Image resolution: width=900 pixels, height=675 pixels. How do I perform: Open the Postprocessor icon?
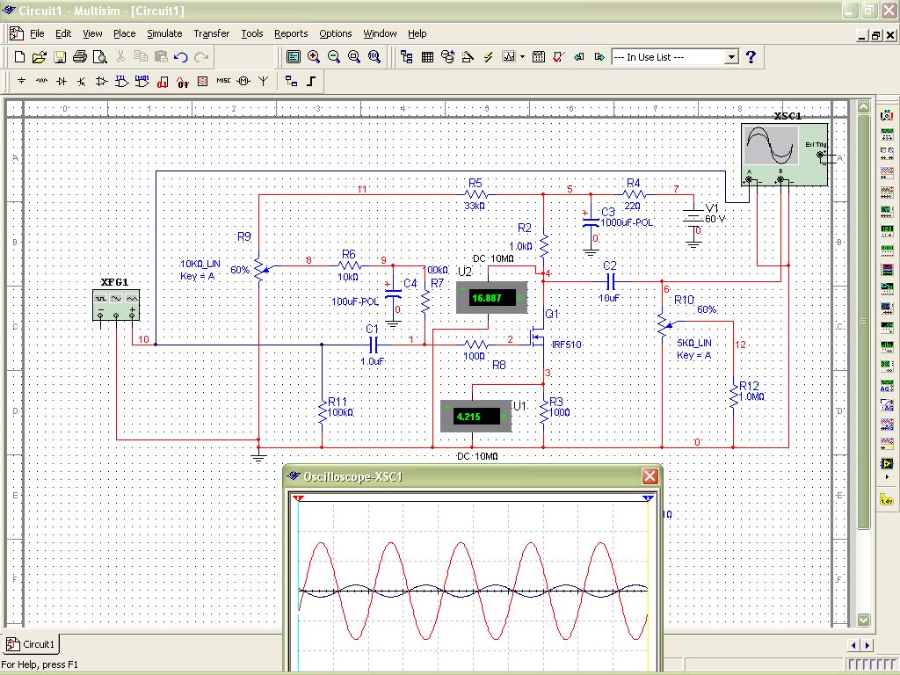(x=539, y=57)
